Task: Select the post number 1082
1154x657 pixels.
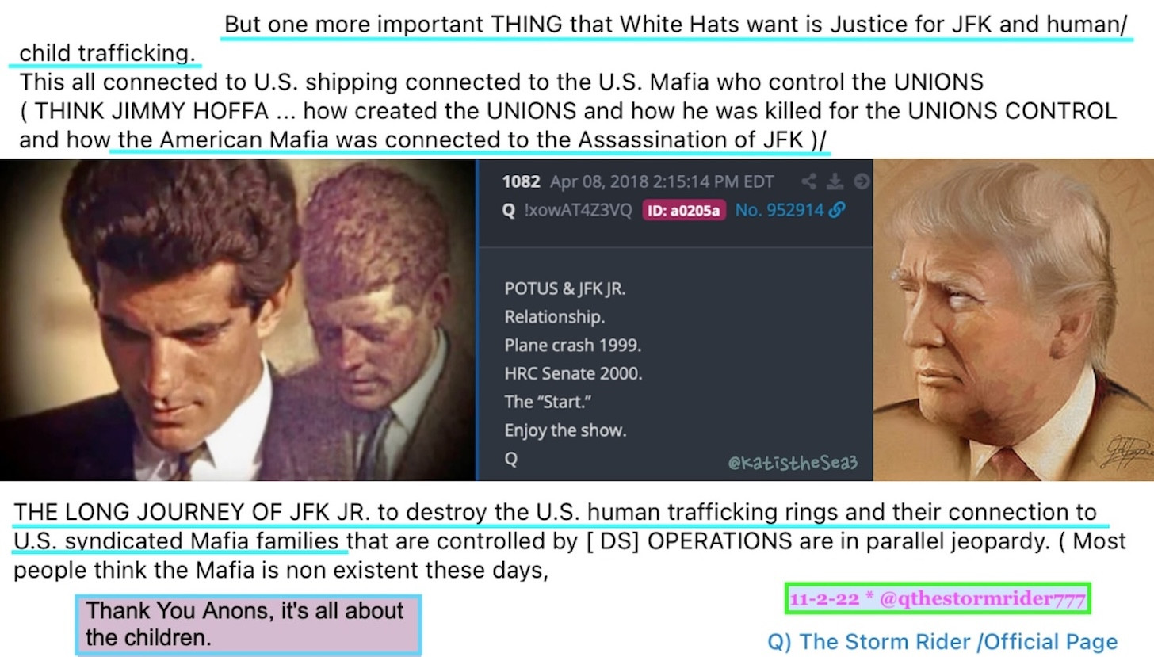Action: click(x=521, y=181)
